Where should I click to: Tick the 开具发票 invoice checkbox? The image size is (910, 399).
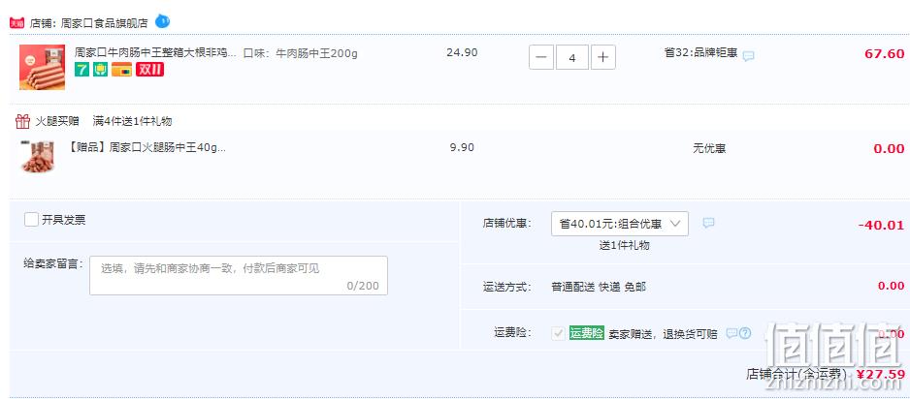tap(31, 220)
